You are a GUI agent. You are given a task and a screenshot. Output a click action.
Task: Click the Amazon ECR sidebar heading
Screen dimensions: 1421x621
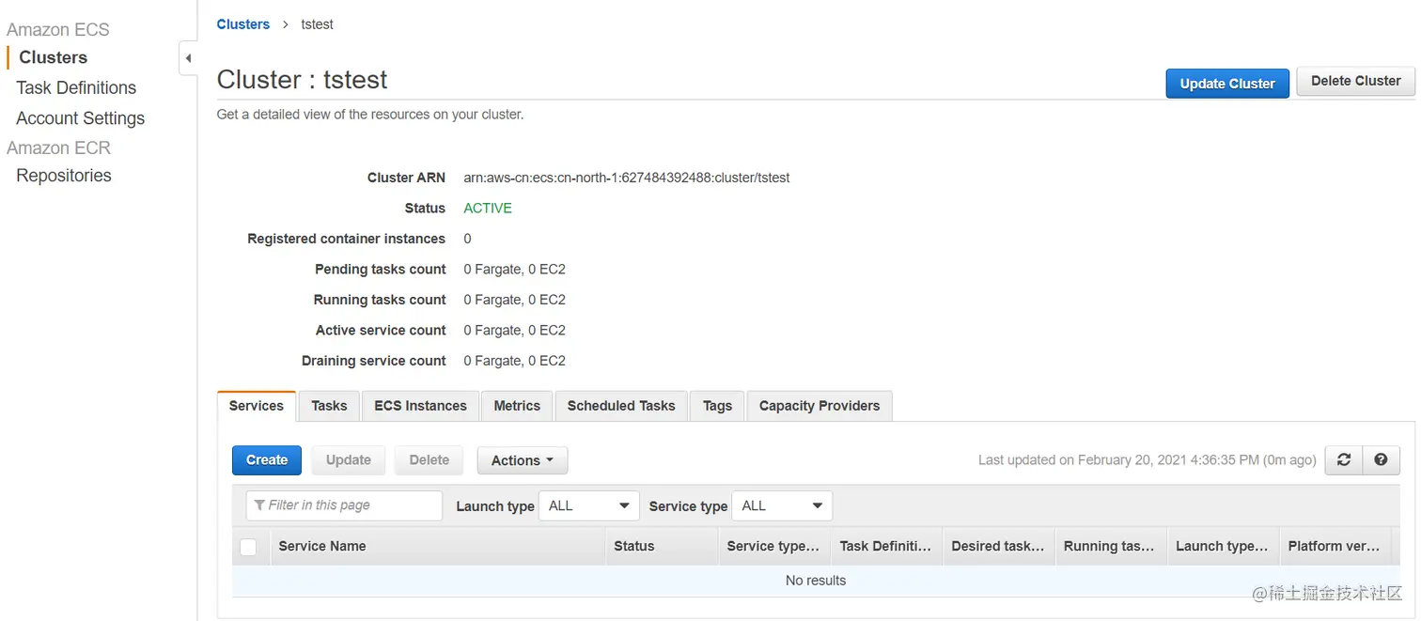(59, 147)
